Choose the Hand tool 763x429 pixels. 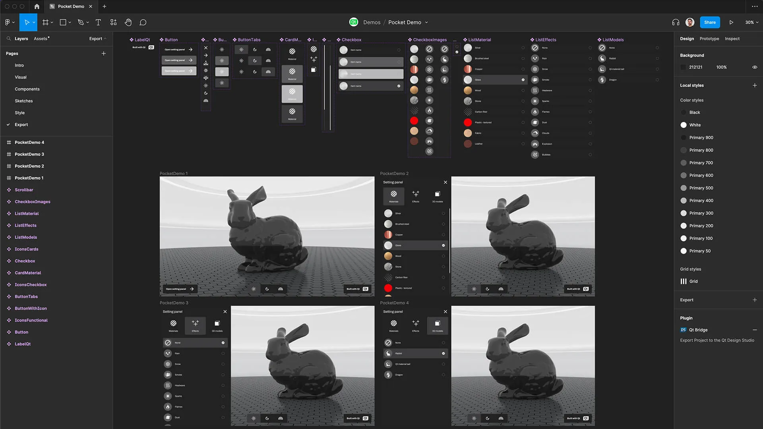coord(128,22)
